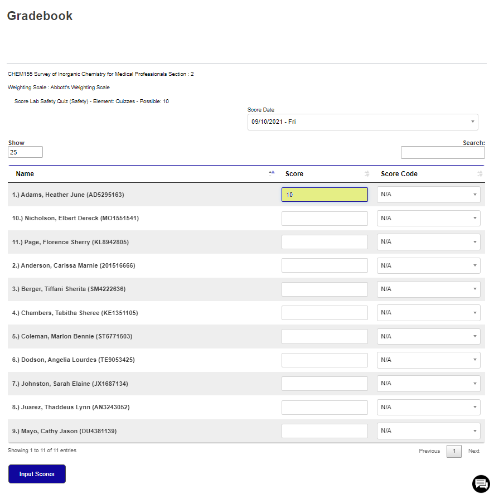This screenshot has height=494, width=494.
Task: Open the chat bubble in the corner
Action: pyautogui.click(x=481, y=484)
